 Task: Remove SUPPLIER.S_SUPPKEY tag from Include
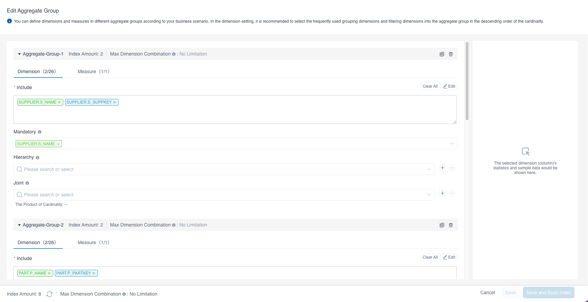click(x=114, y=102)
